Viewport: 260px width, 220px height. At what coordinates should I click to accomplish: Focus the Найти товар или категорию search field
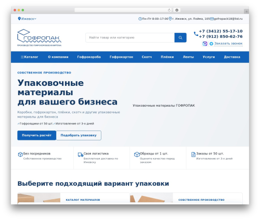[x=130, y=37]
